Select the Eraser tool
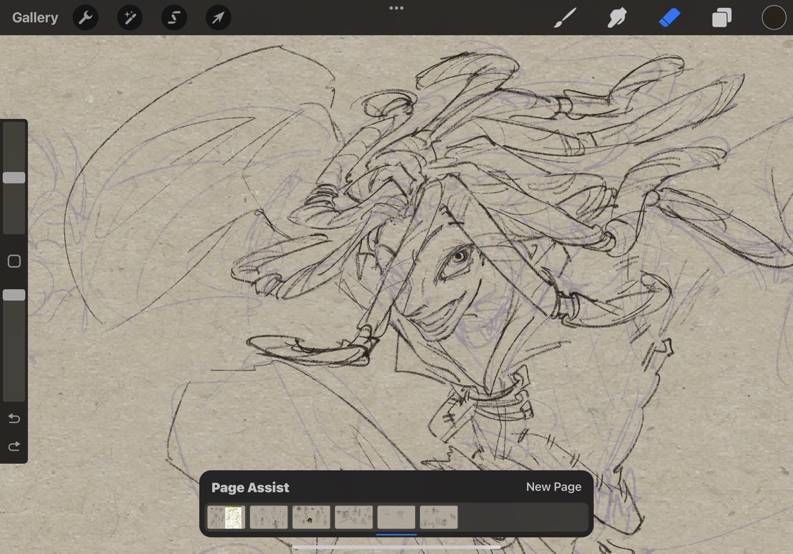Image resolution: width=793 pixels, height=554 pixels. (x=669, y=18)
